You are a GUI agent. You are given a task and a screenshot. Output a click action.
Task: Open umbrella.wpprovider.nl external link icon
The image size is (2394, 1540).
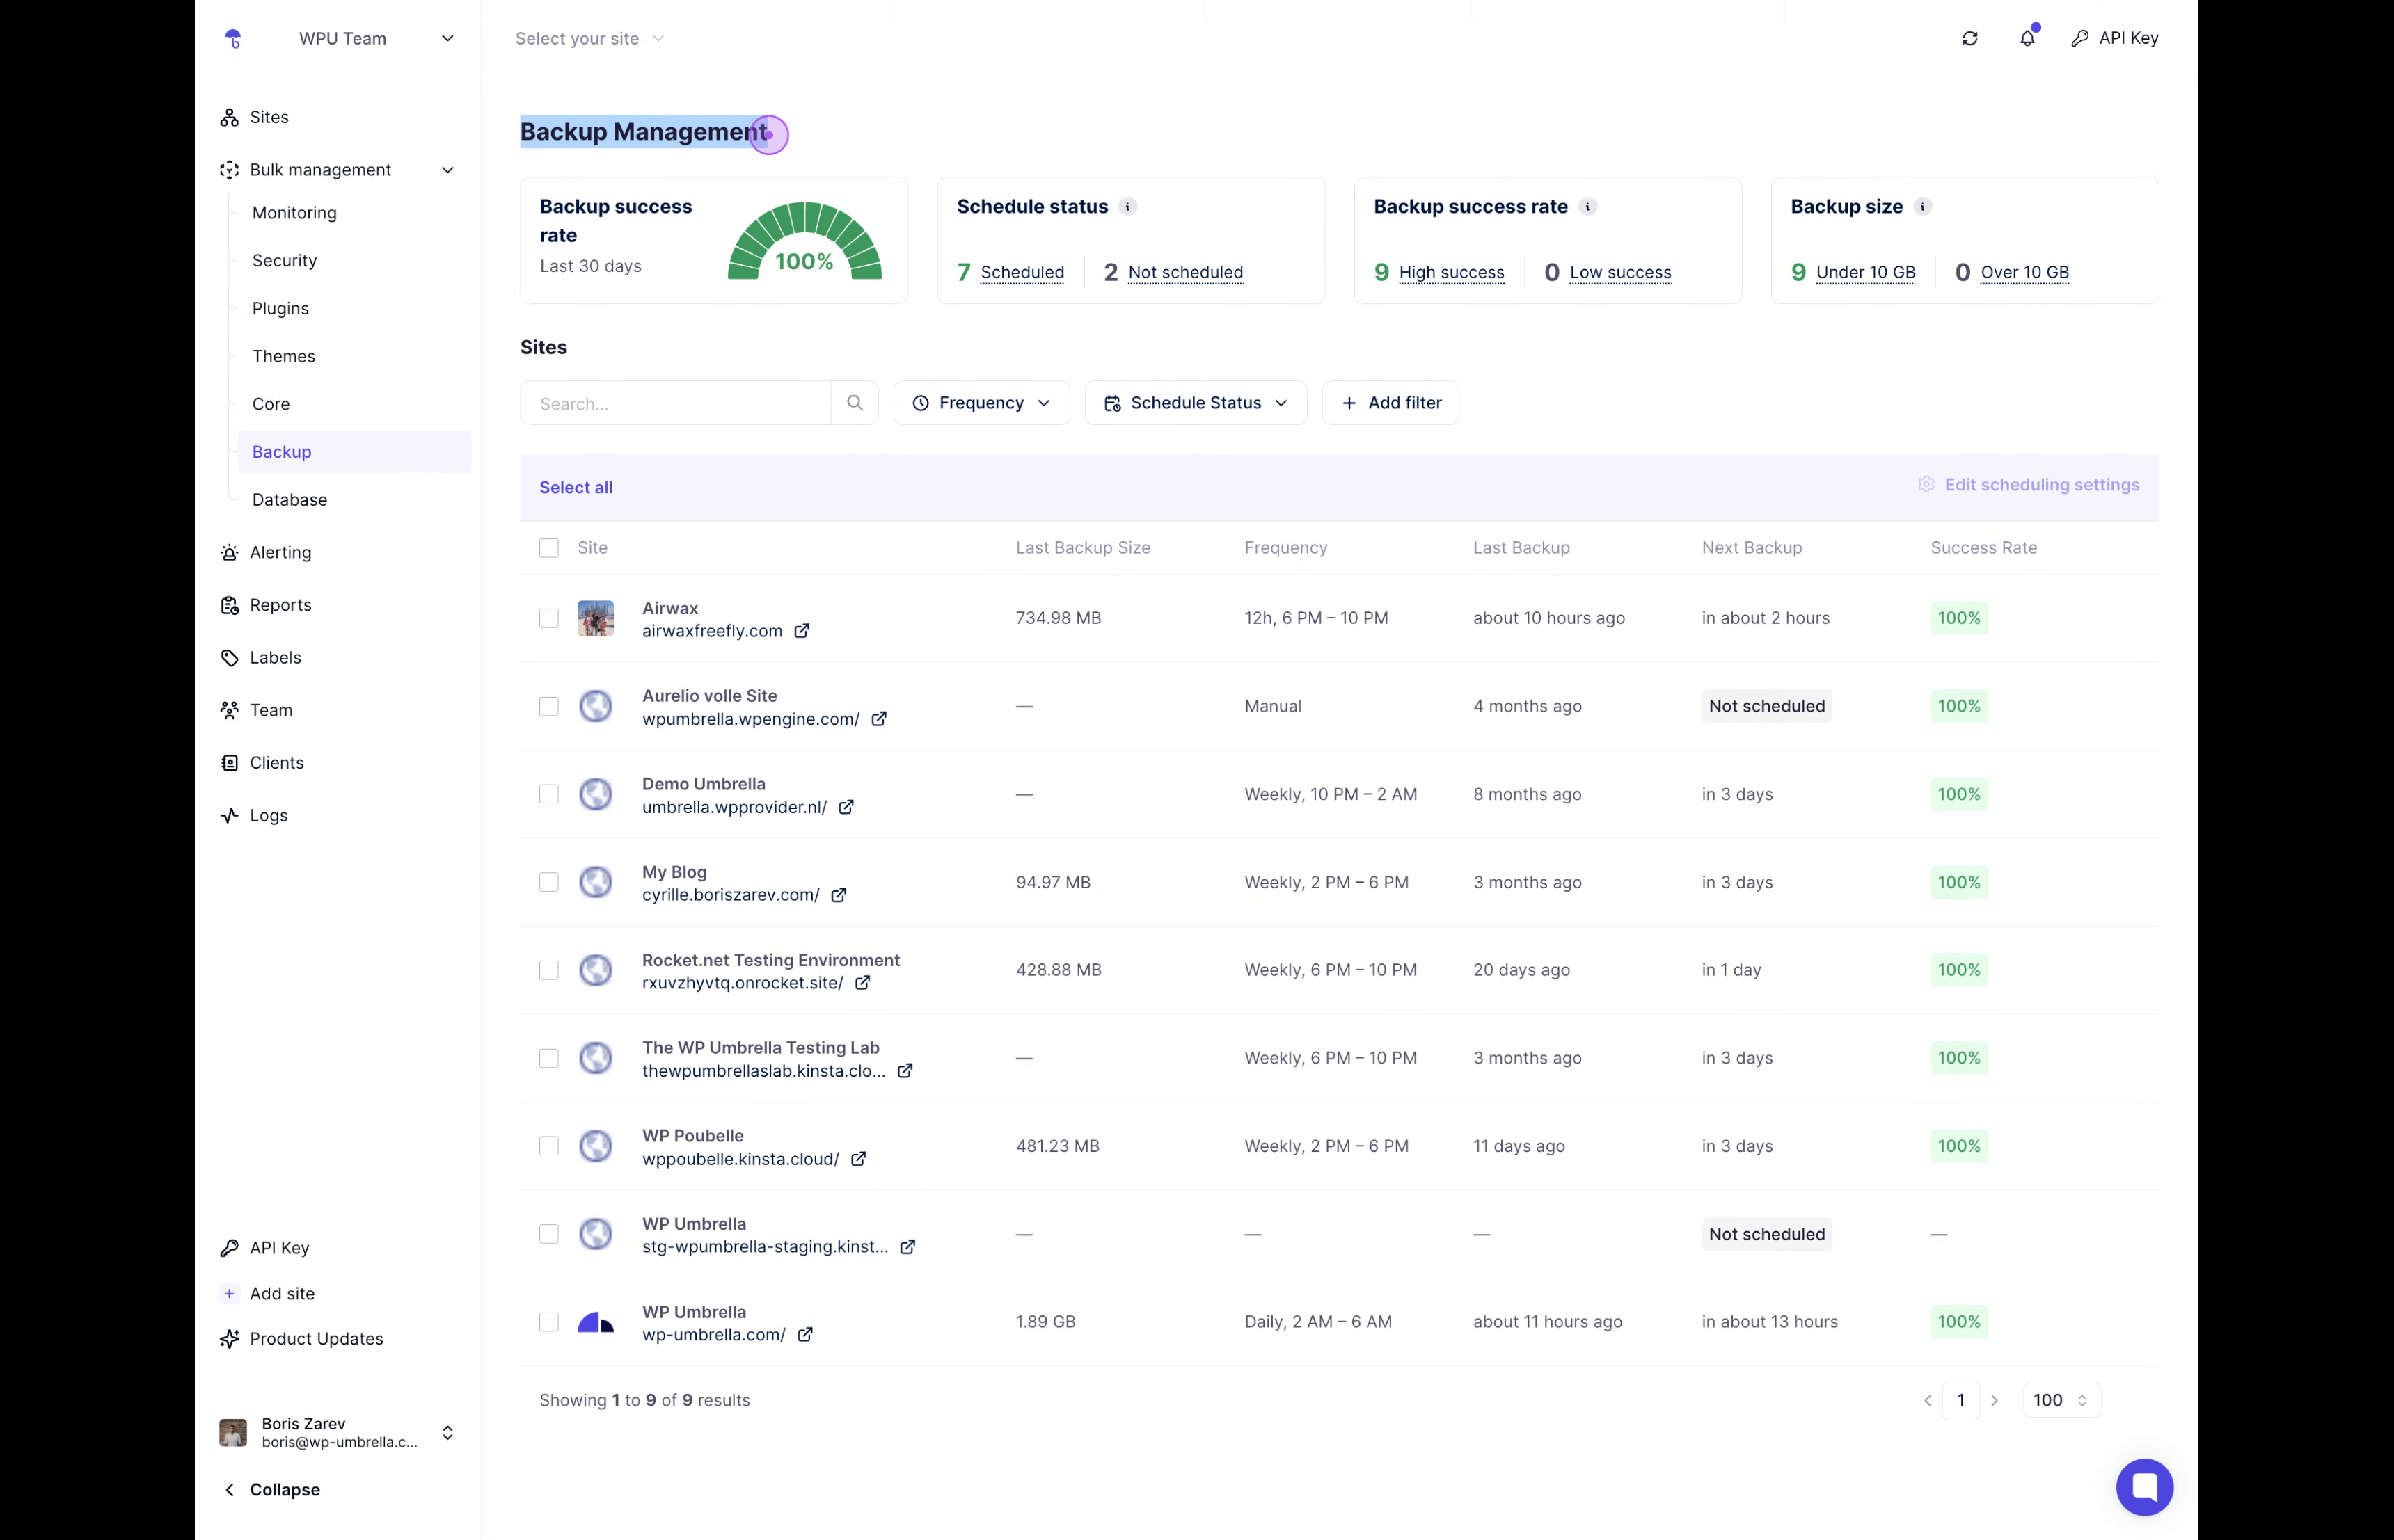[846, 807]
